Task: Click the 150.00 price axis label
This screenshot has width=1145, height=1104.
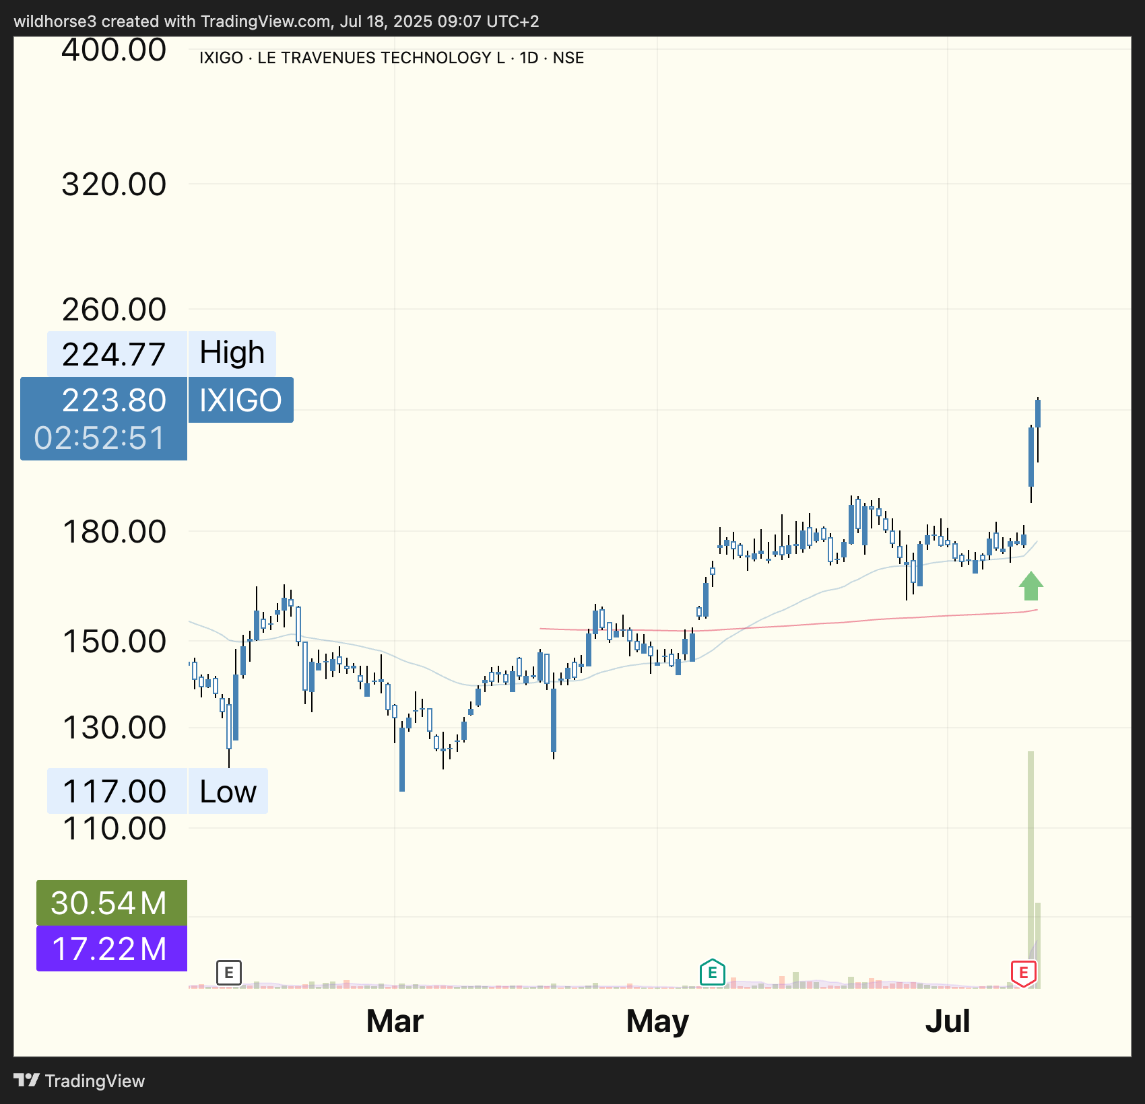Action: pos(114,642)
